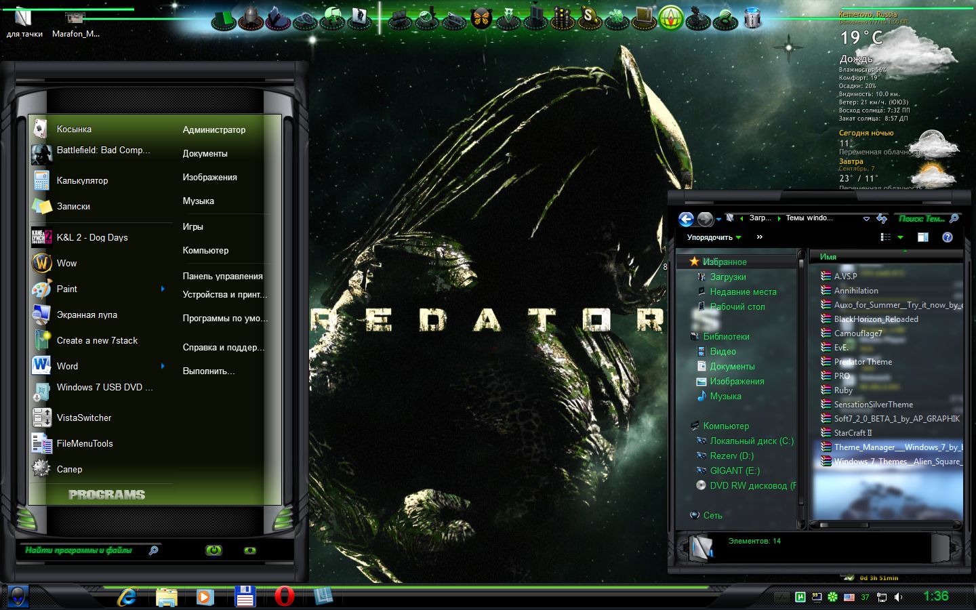Open Справка и поддержка in start menu

click(x=224, y=347)
